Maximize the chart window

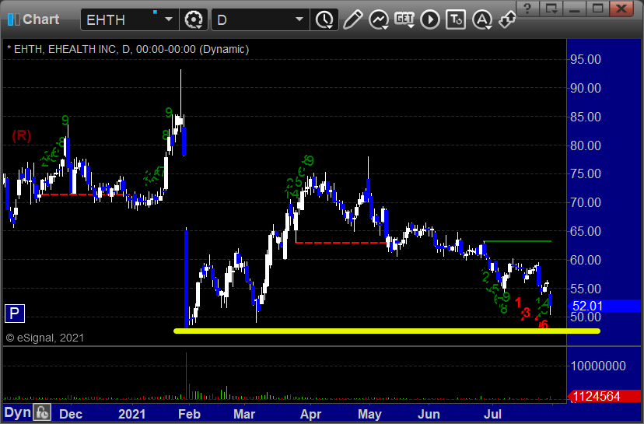597,9
